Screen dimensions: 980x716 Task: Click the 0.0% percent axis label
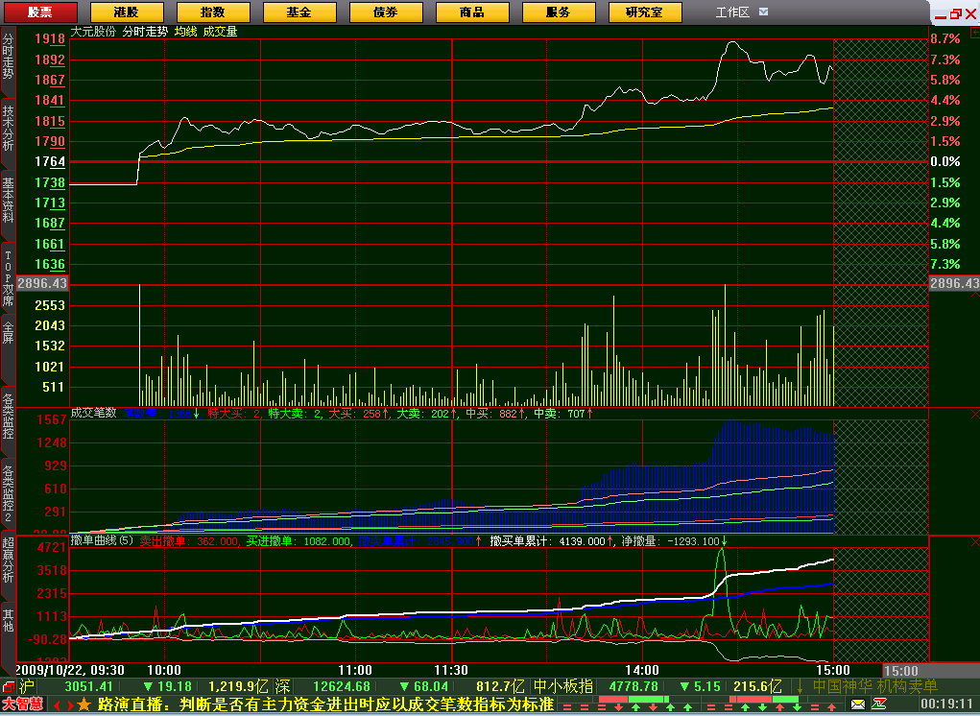(945, 161)
